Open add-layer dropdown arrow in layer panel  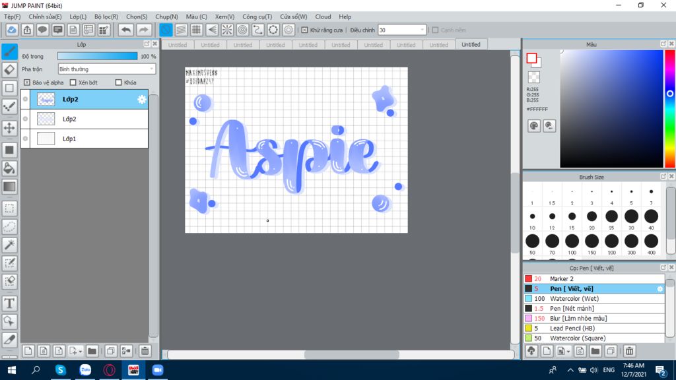[x=80, y=352]
